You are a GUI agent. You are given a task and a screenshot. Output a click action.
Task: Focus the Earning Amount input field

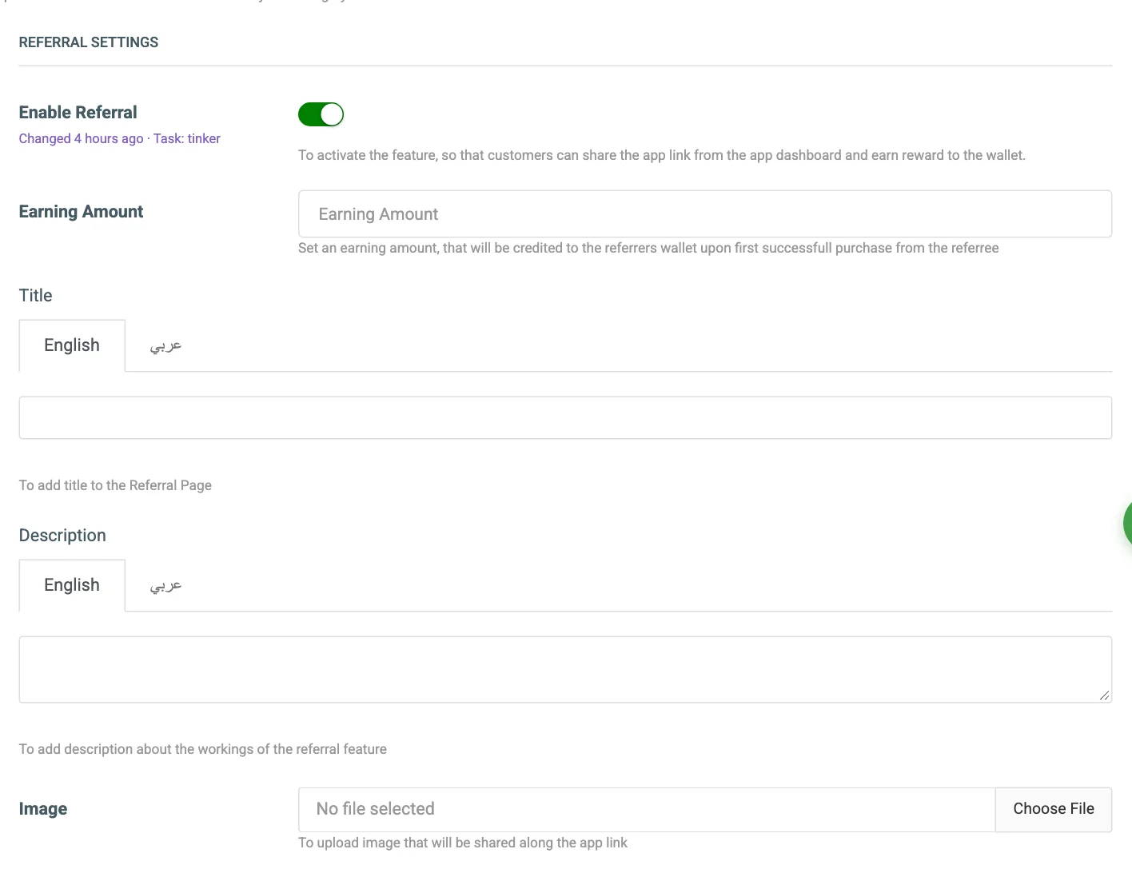(x=705, y=213)
